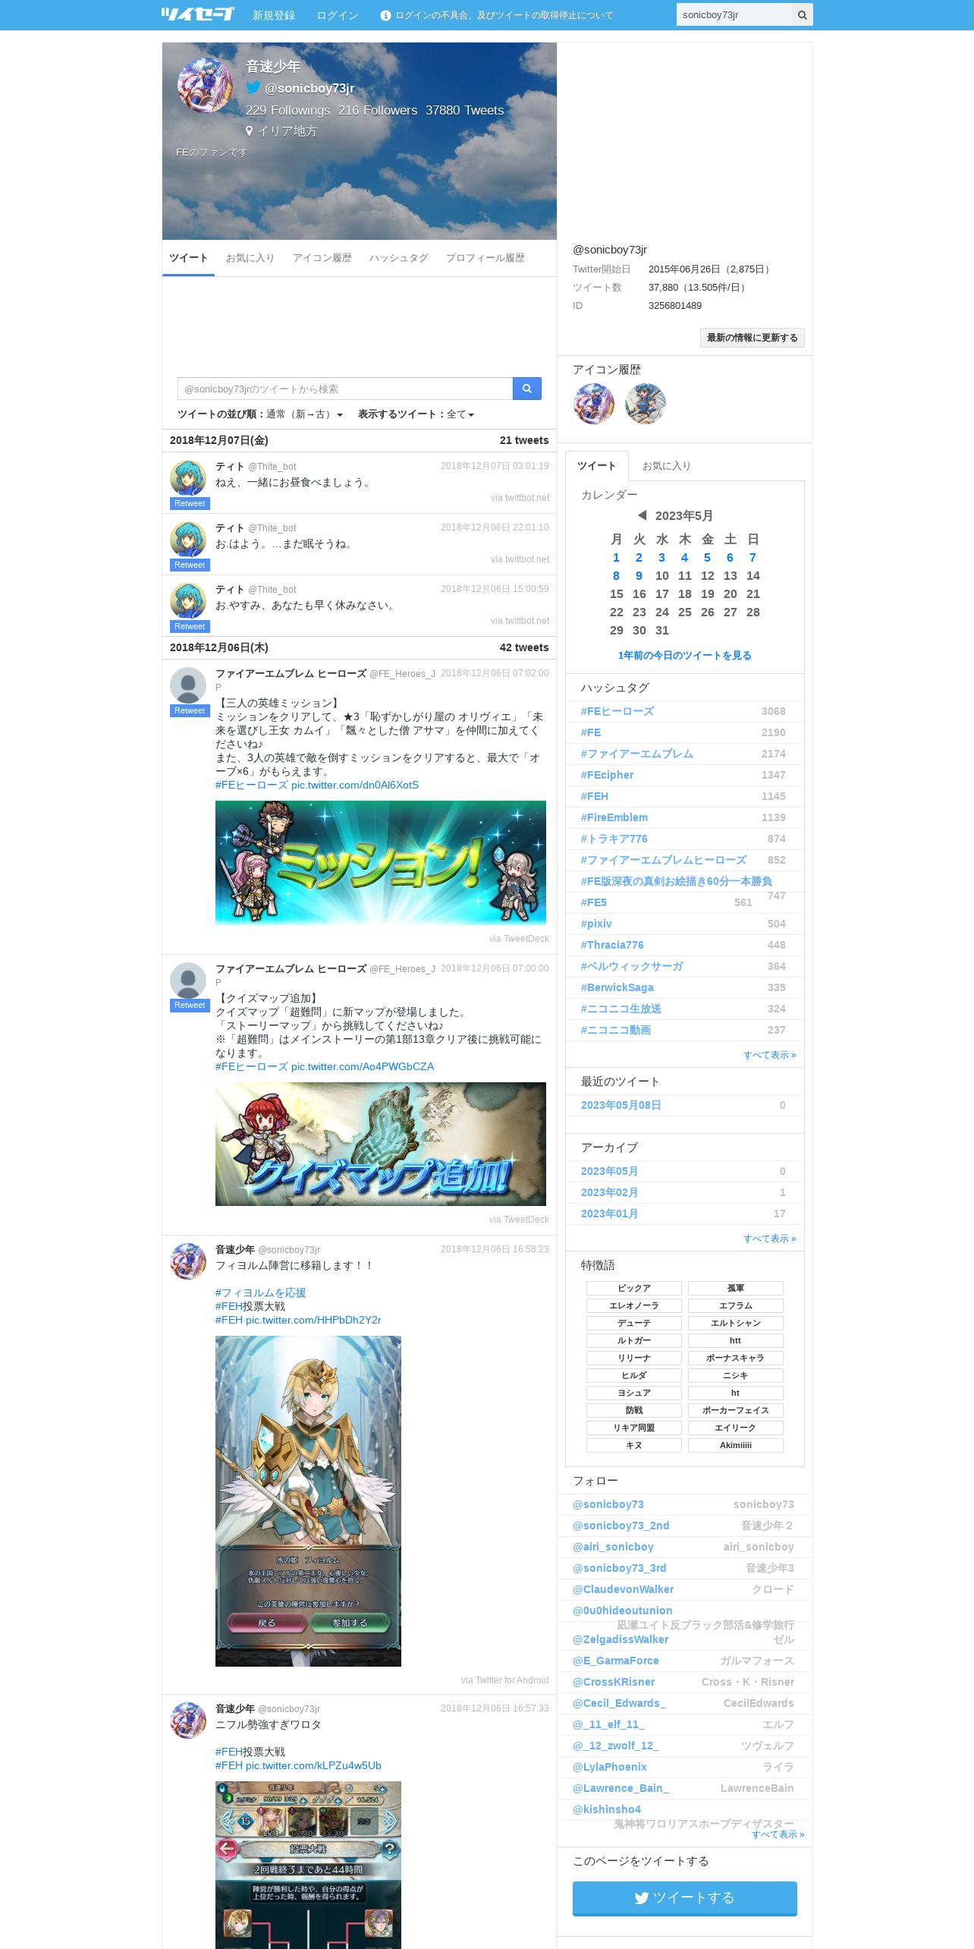974x1949 pixels.
Task: Click the ピックア keyword tag
Action: coord(634,1288)
